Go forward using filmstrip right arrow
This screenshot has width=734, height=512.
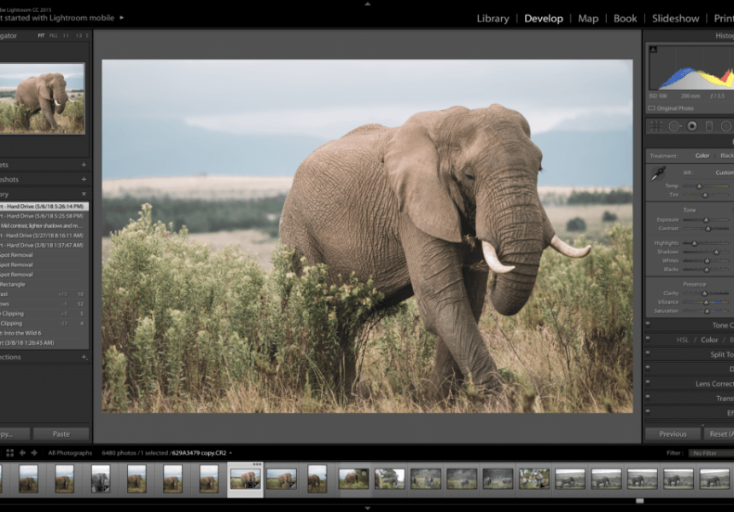tap(34, 452)
